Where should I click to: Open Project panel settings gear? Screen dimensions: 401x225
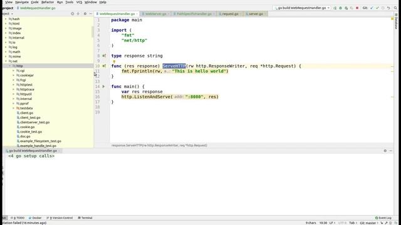[x=85, y=14]
